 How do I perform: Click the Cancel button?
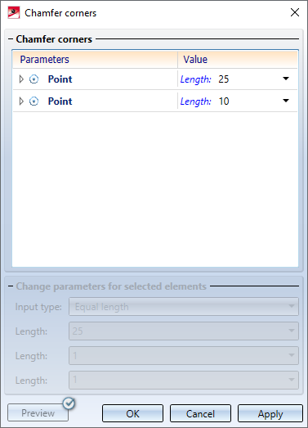200,413
